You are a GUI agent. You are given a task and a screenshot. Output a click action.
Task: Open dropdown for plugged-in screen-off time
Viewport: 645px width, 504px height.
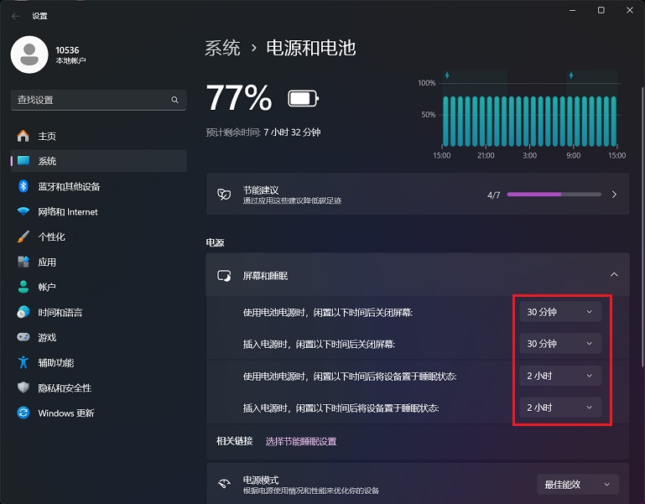click(x=560, y=344)
